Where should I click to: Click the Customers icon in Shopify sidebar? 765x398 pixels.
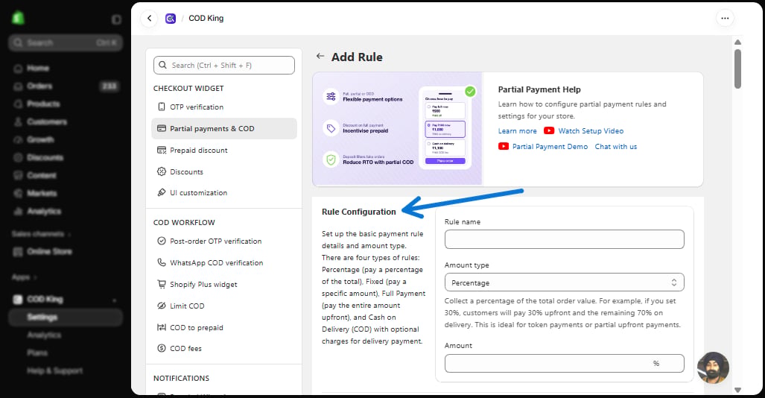coord(18,122)
